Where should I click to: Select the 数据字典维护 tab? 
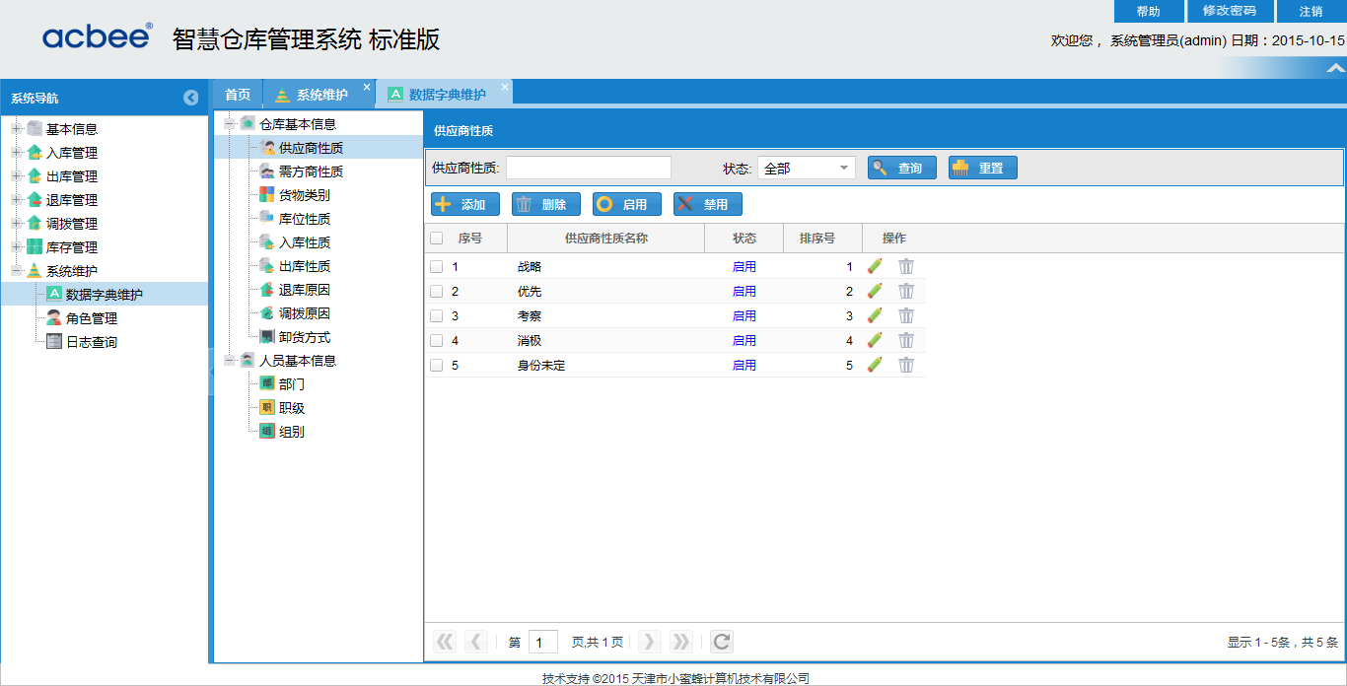447,95
